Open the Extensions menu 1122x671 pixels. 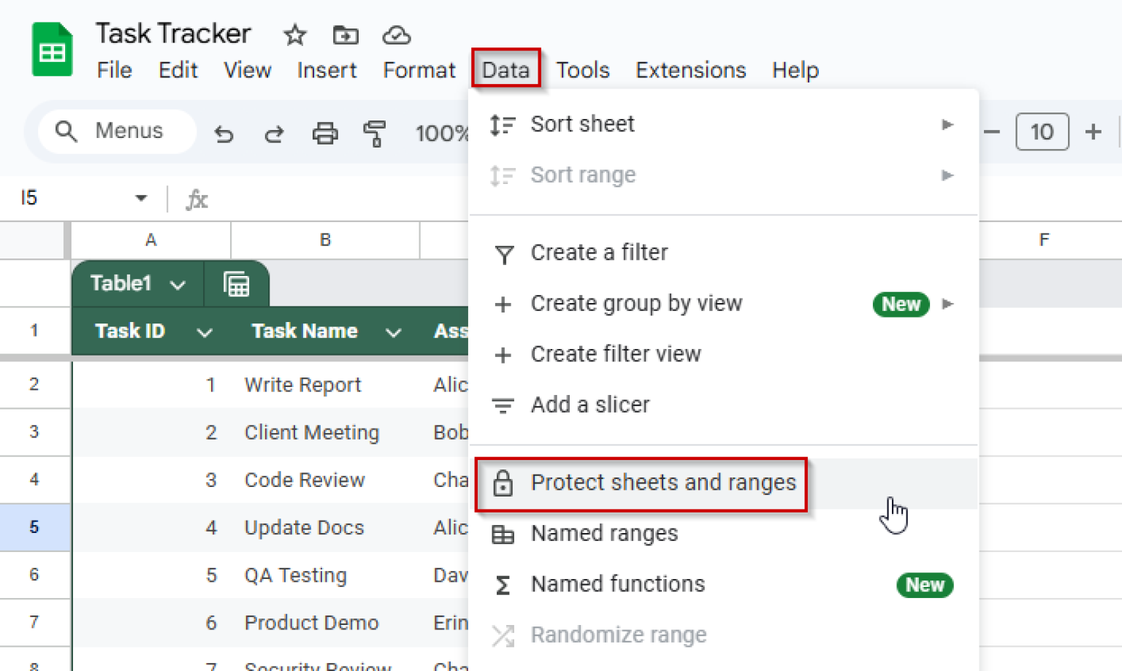690,69
